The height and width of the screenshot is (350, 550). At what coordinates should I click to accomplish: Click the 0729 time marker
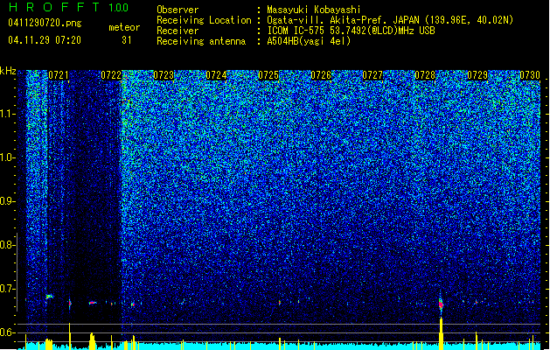pos(477,75)
